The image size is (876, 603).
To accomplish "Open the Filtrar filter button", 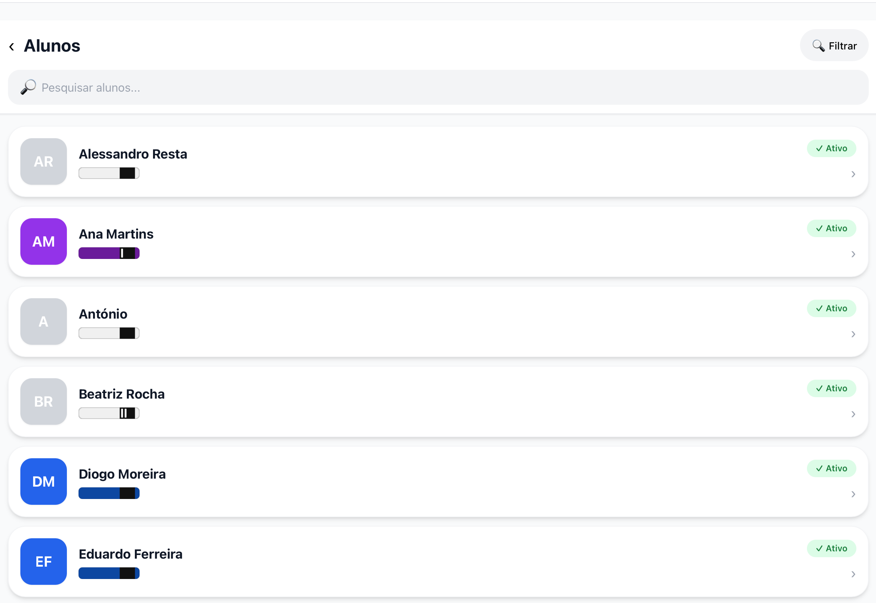I will click(834, 46).
